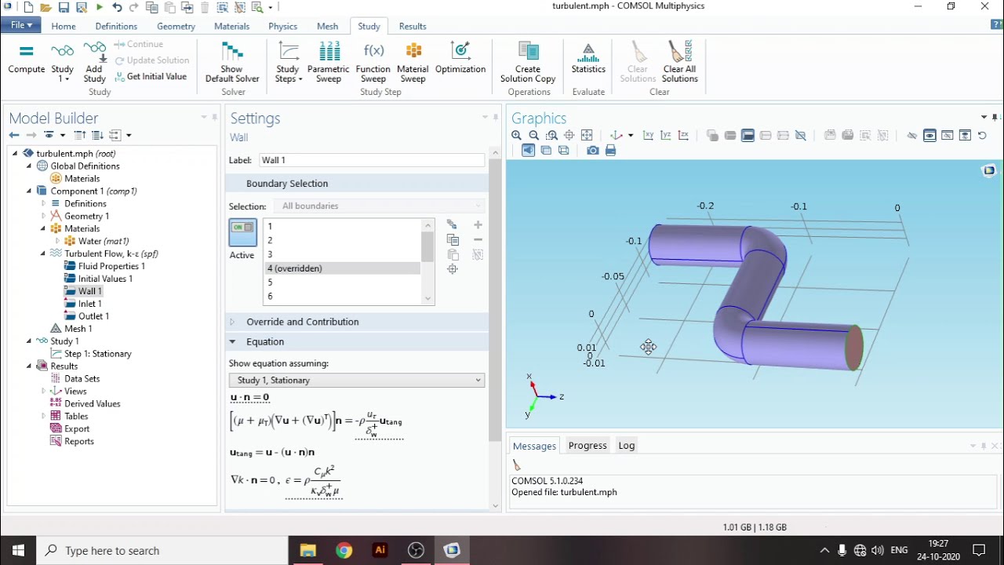Click Save icon in quick access toolbar
Image resolution: width=1004 pixels, height=565 pixels.
coord(64,7)
